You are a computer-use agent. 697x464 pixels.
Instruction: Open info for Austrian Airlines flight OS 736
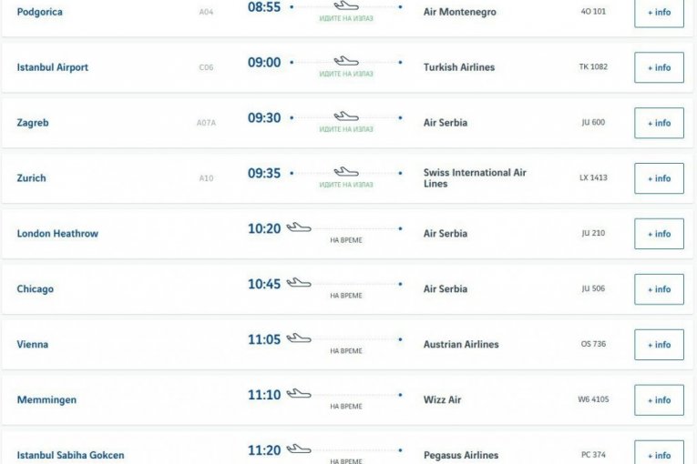click(659, 345)
